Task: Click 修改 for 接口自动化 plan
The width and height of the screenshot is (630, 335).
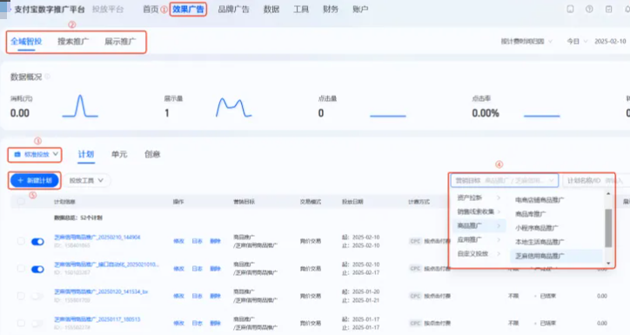Action: [178, 268]
